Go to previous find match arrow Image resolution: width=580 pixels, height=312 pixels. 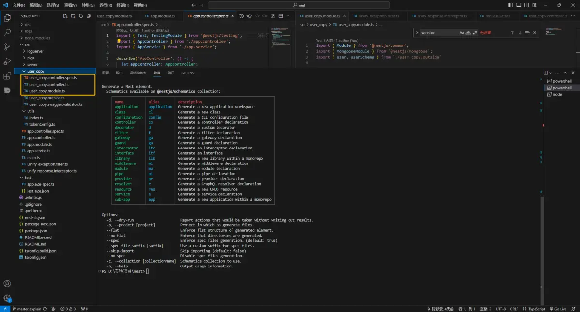(512, 33)
